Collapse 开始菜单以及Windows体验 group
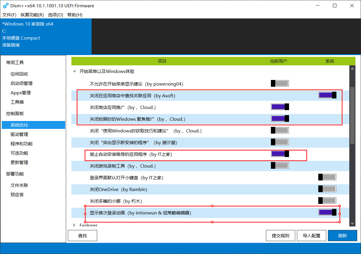The image size is (361, 254). point(74,71)
